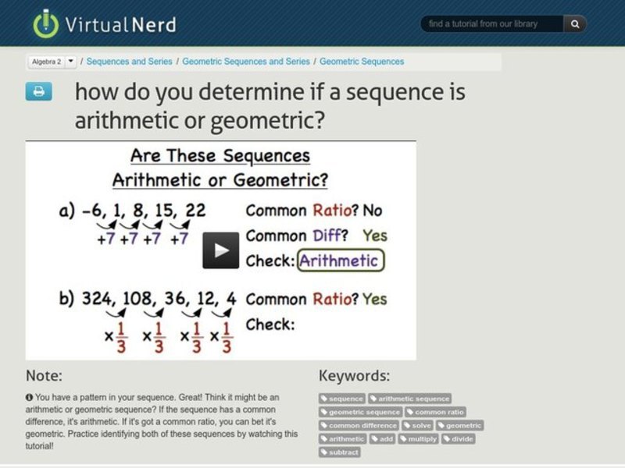Play the tutorial video
The height and width of the screenshot is (468, 625).
click(221, 249)
